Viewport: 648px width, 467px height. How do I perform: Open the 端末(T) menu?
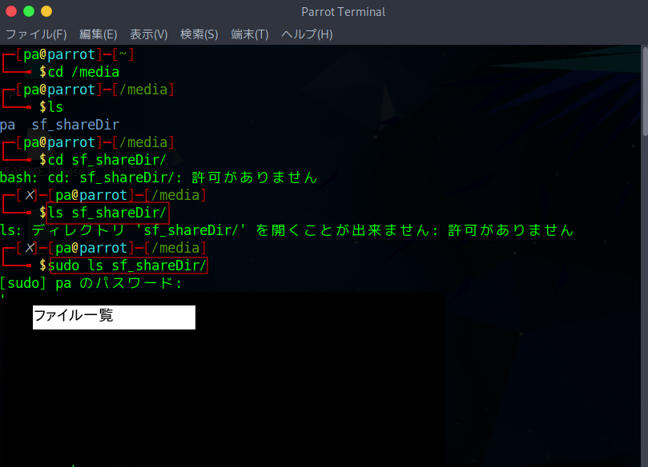tap(250, 34)
